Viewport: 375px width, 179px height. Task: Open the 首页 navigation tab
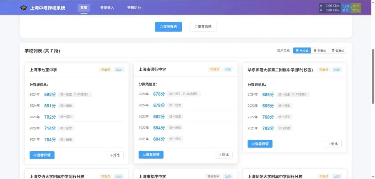coord(84,8)
